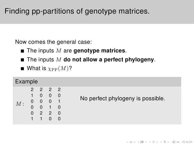Screen dimensions: 194x145
Task: Click the slide title 'Finding pp-partitions of genotype matrices'
Action: [77, 11]
